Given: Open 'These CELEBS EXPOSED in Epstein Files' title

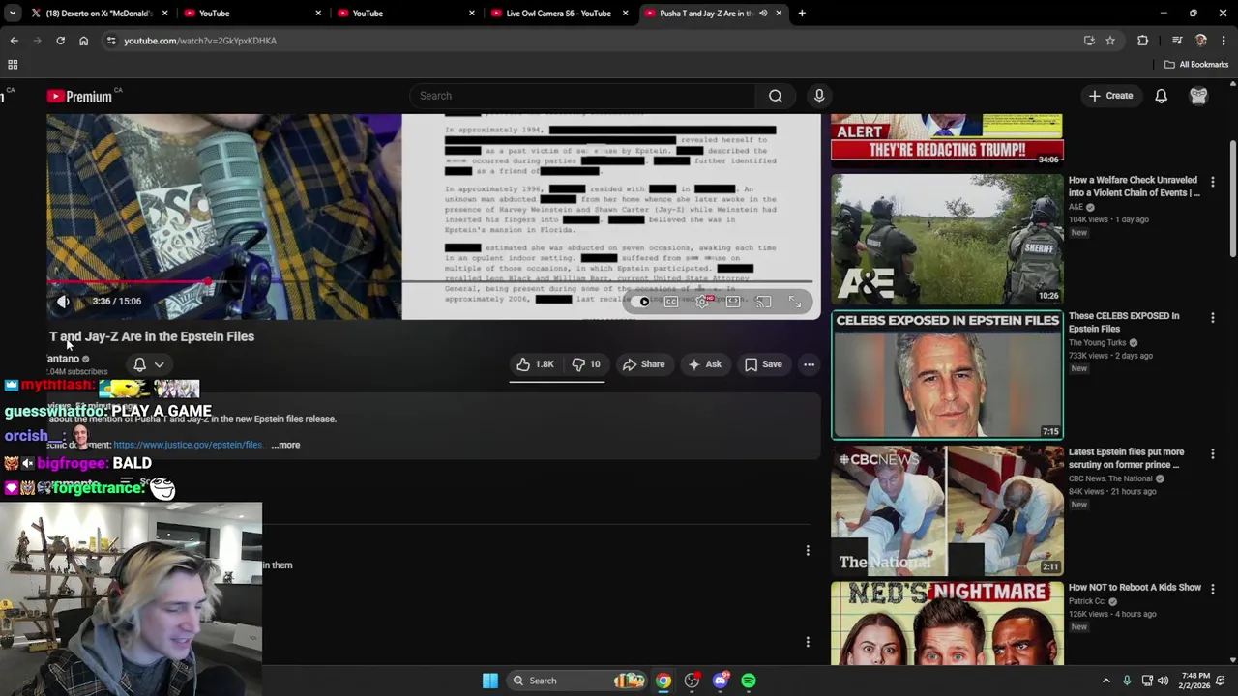Looking at the screenshot, I should tap(1124, 322).
